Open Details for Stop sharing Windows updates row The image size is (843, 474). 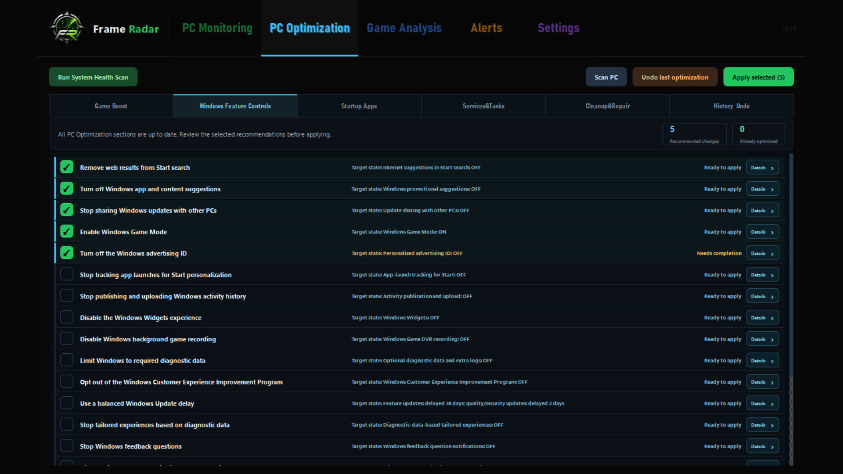(x=763, y=211)
